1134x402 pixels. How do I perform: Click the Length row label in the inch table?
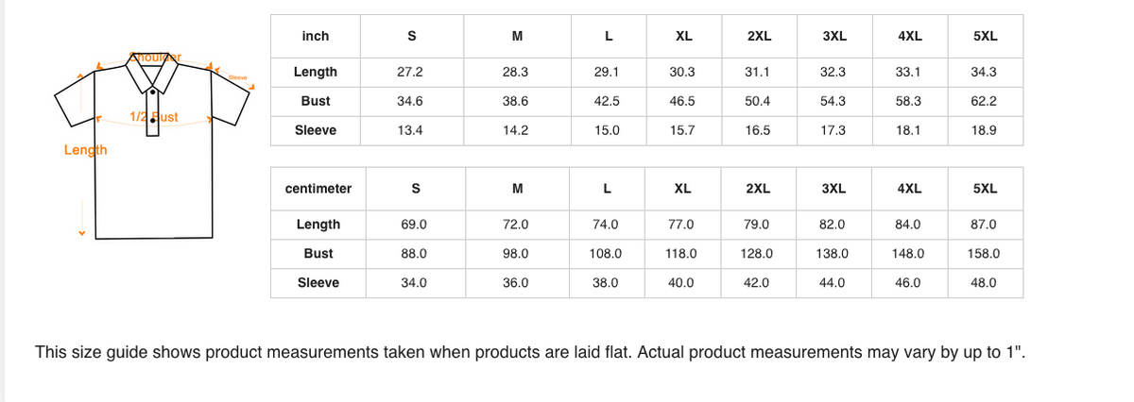(x=315, y=72)
